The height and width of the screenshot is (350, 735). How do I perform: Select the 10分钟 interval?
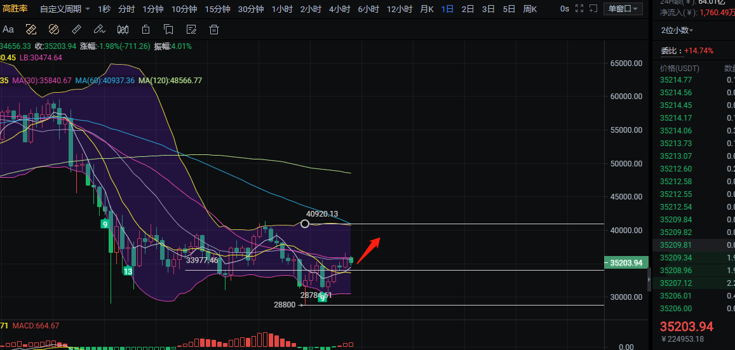(184, 9)
